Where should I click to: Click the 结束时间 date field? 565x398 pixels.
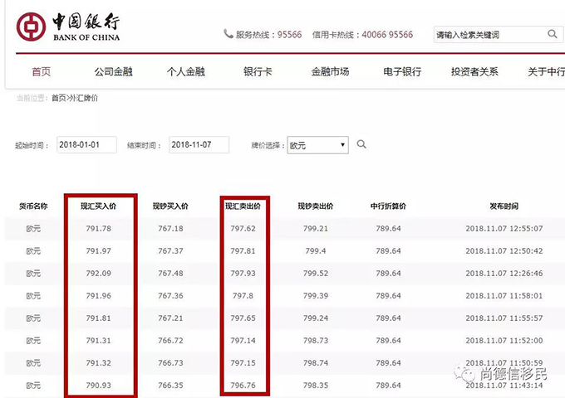199,145
